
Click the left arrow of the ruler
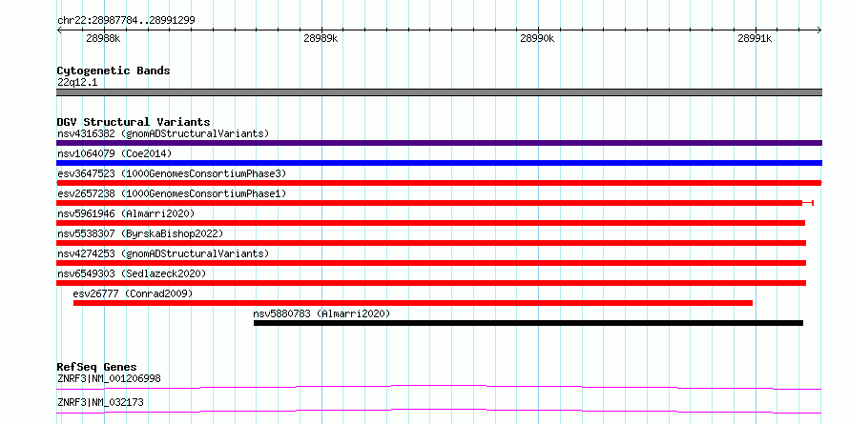click(59, 30)
